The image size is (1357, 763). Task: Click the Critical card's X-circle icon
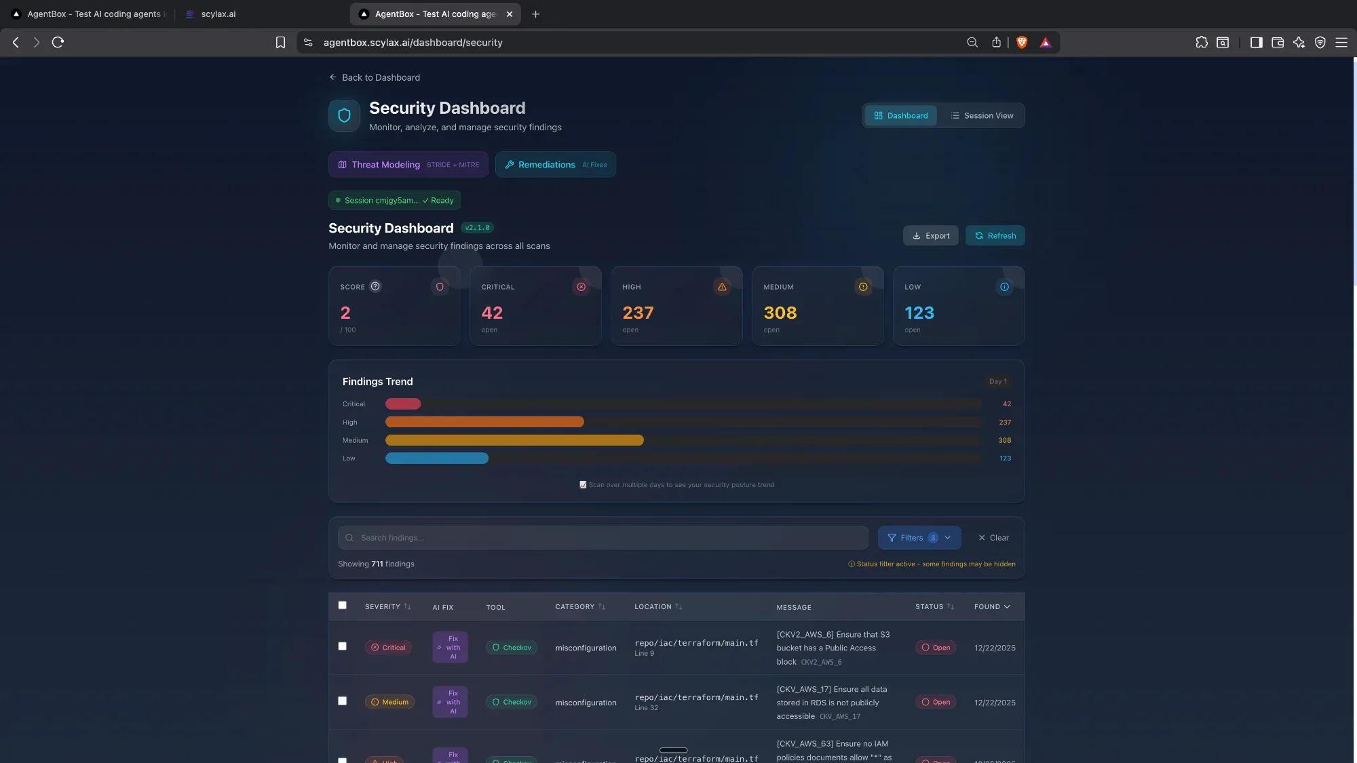[581, 287]
